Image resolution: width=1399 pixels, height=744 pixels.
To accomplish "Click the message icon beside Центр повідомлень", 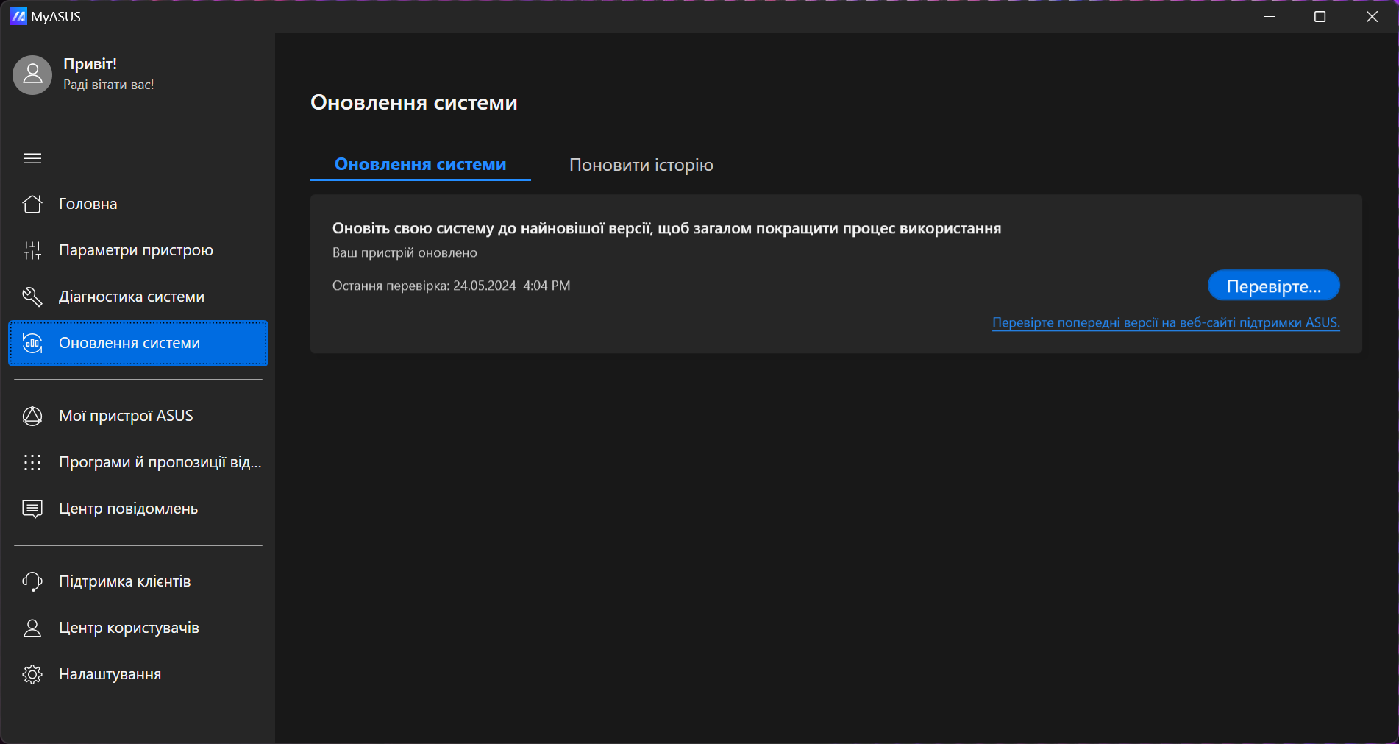I will click(x=32, y=509).
